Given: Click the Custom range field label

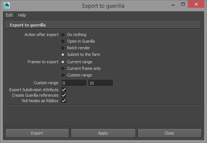Looking at the screenshot, I should (46, 83).
